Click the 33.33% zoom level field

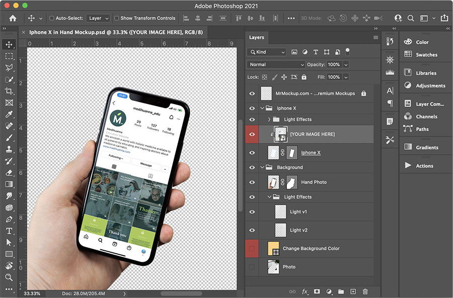[x=32, y=293]
